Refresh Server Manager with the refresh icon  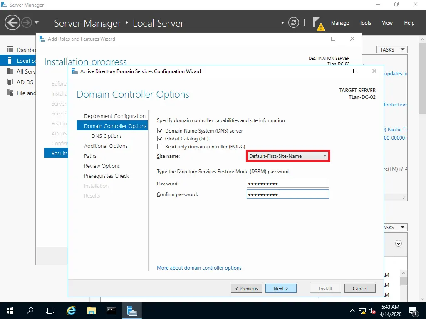point(293,22)
